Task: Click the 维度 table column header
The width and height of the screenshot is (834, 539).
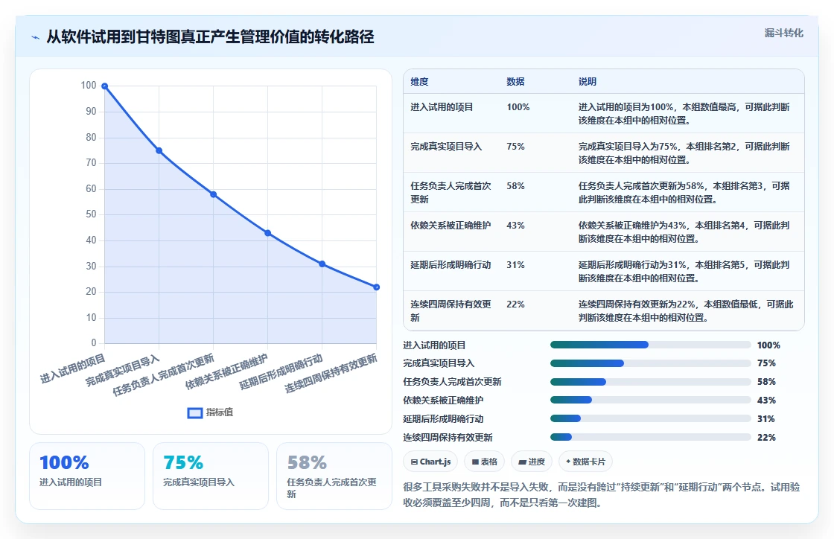Action: 419,82
